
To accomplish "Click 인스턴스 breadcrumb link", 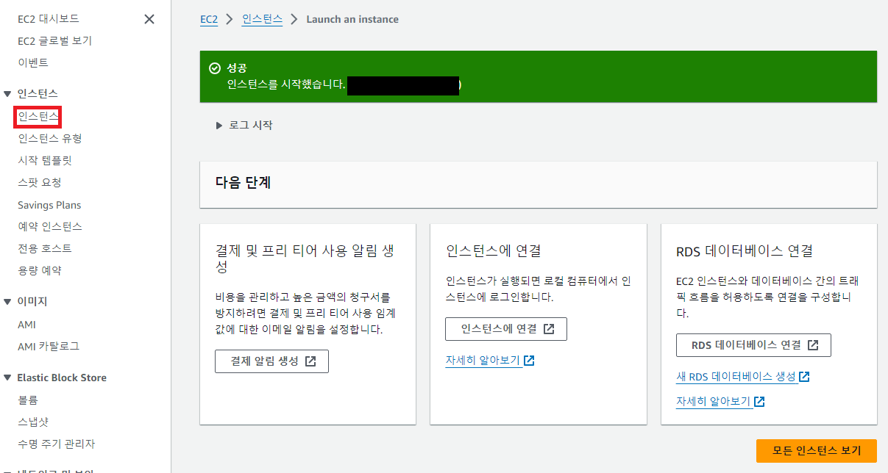I will pos(263,19).
